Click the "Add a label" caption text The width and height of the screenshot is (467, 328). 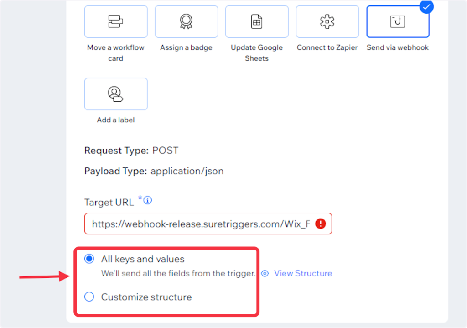116,120
